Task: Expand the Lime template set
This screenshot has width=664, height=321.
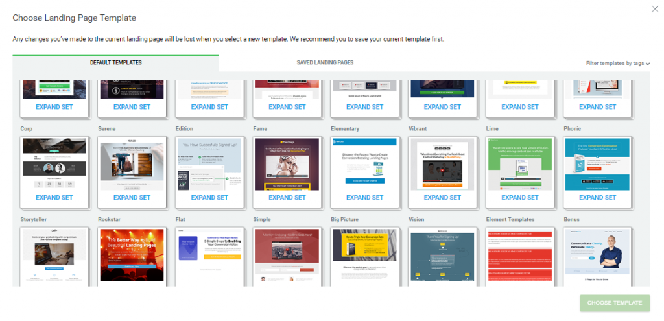Action: tap(520, 197)
